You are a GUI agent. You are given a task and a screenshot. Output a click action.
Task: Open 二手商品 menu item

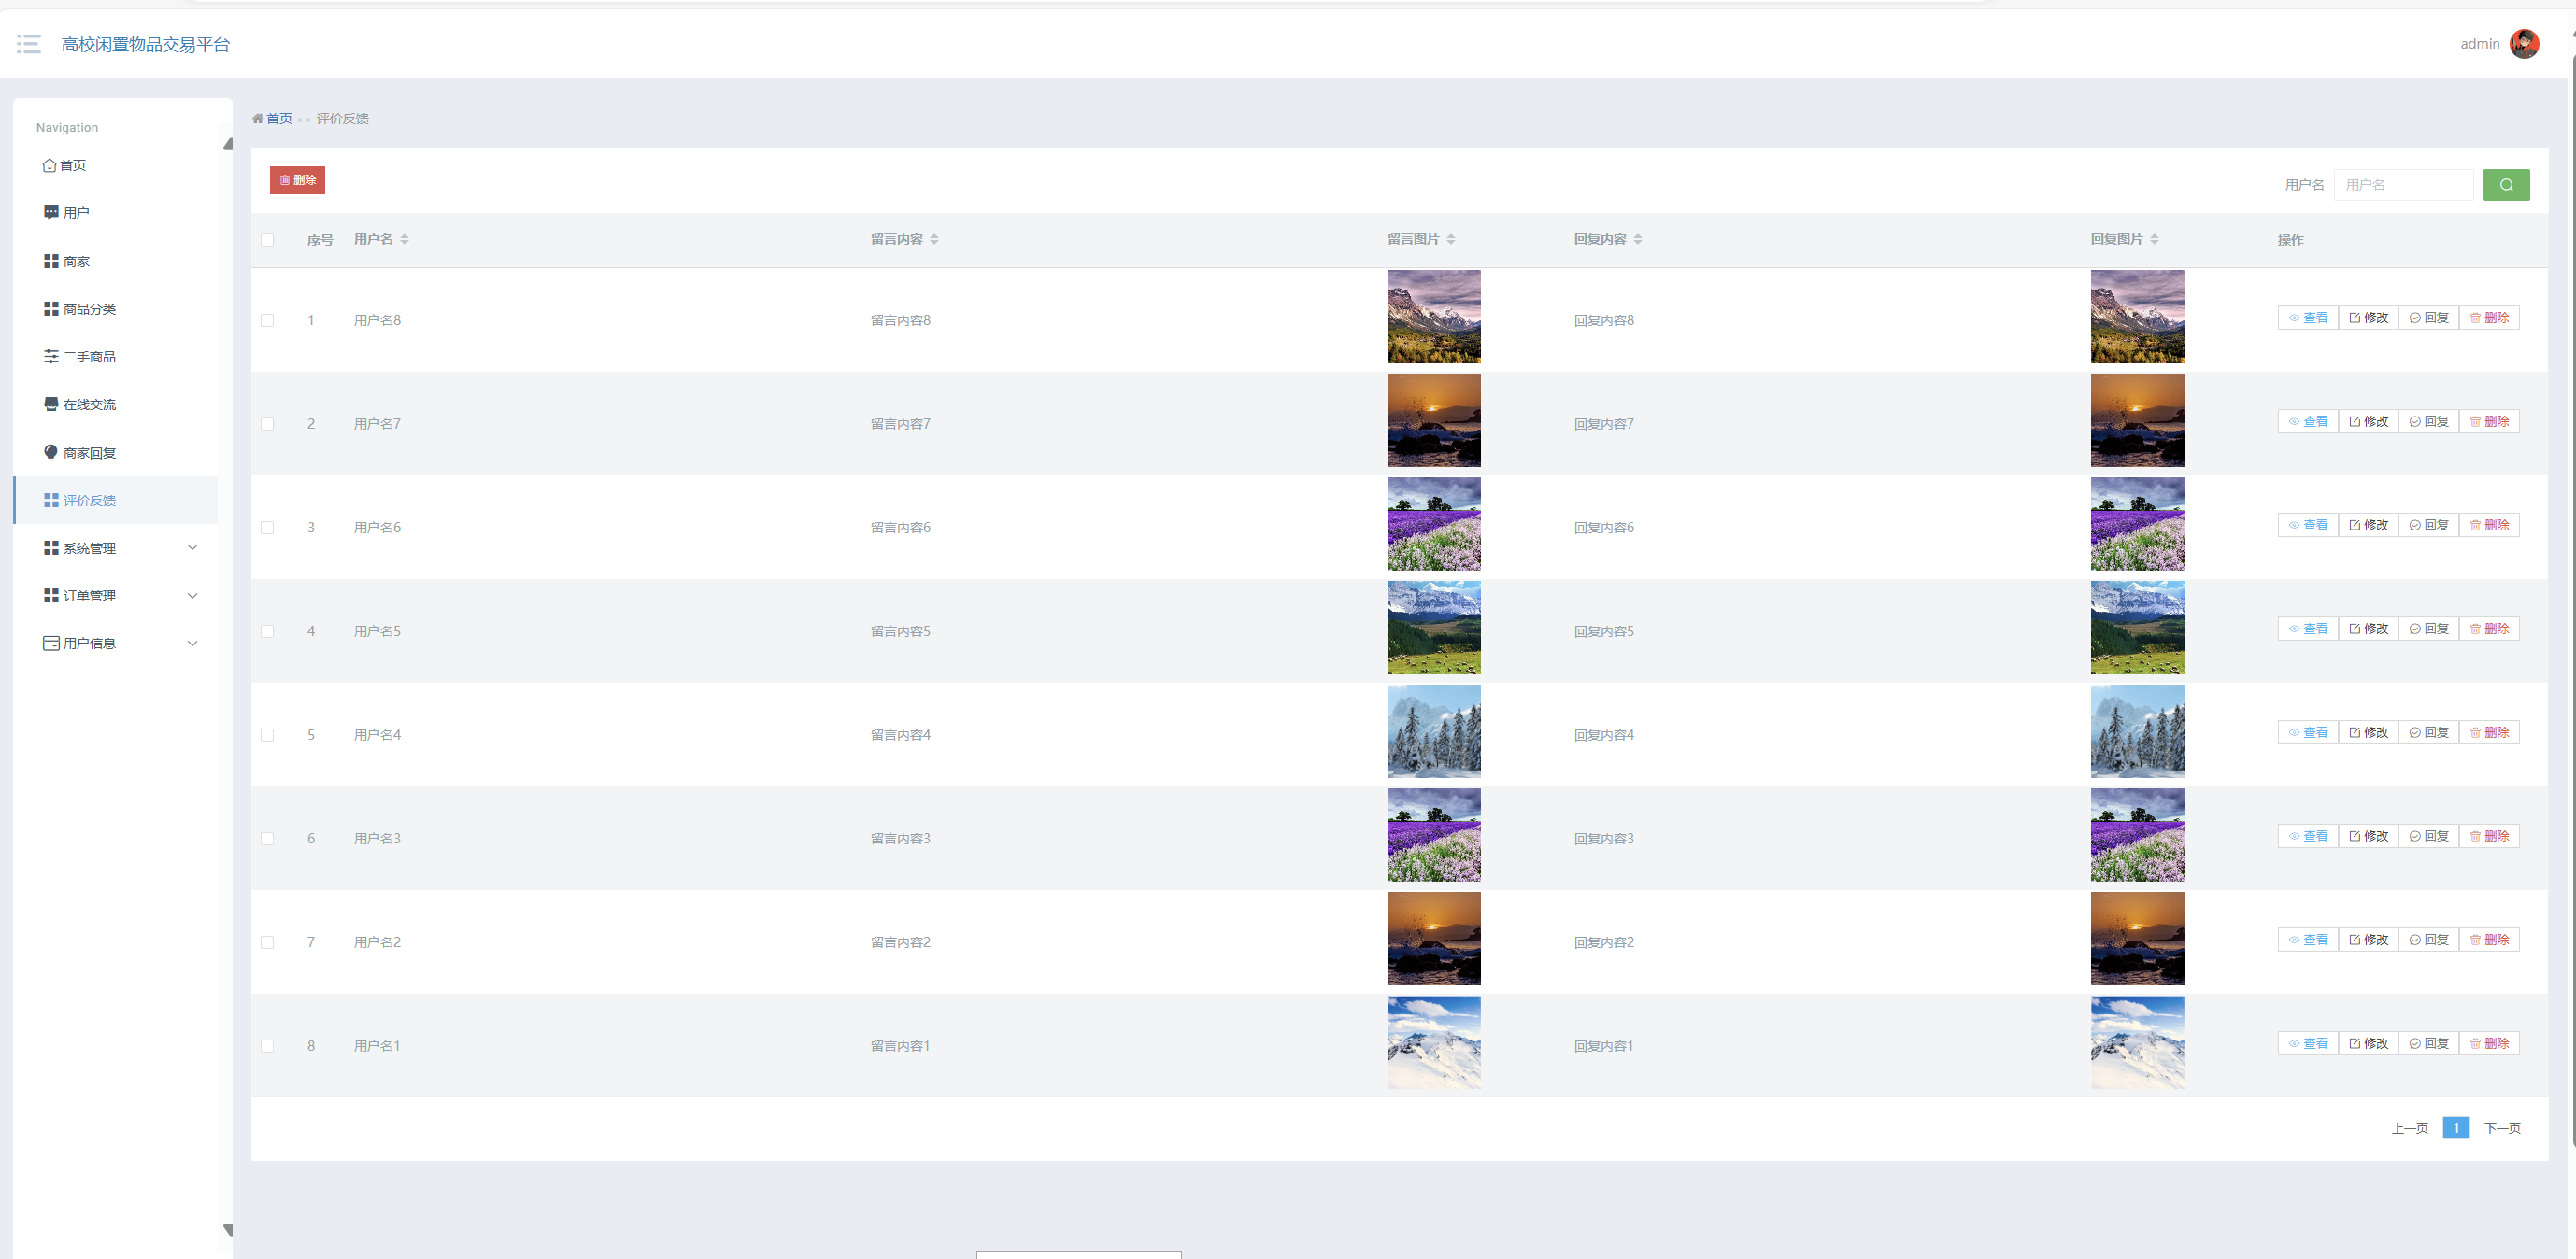pos(89,357)
